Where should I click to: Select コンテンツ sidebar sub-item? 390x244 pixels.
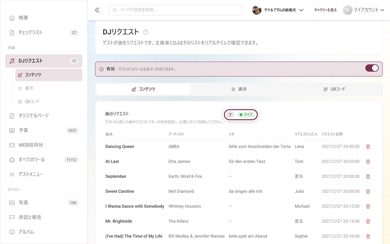pyautogui.click(x=49, y=75)
